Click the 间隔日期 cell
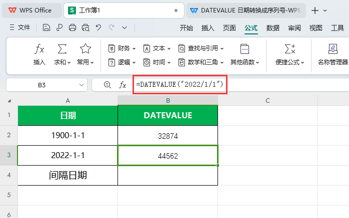 67,176
